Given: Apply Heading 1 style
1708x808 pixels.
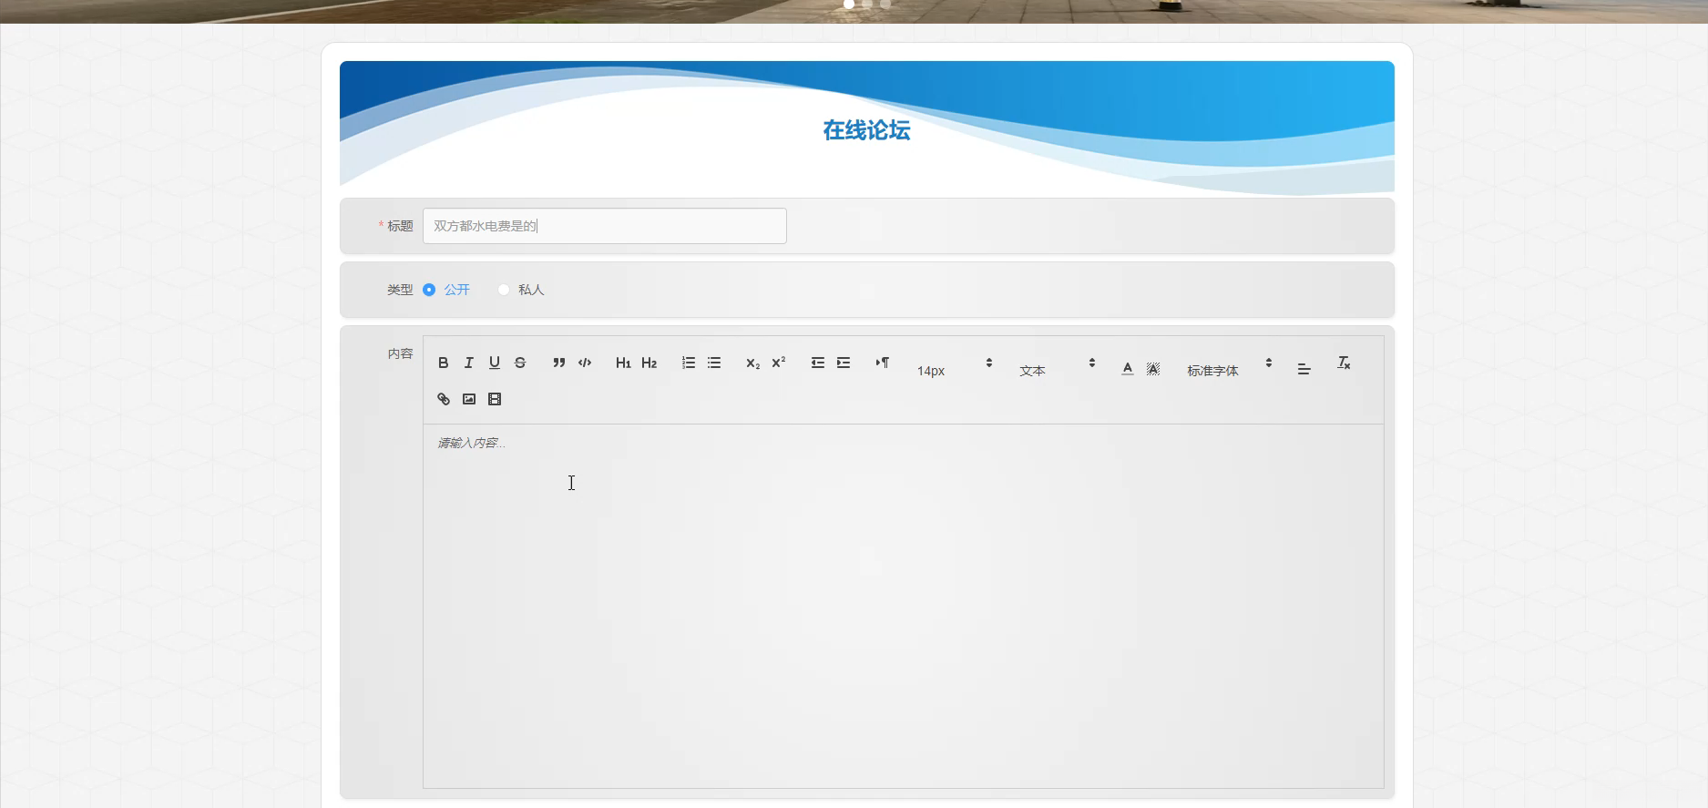Looking at the screenshot, I should click(623, 363).
